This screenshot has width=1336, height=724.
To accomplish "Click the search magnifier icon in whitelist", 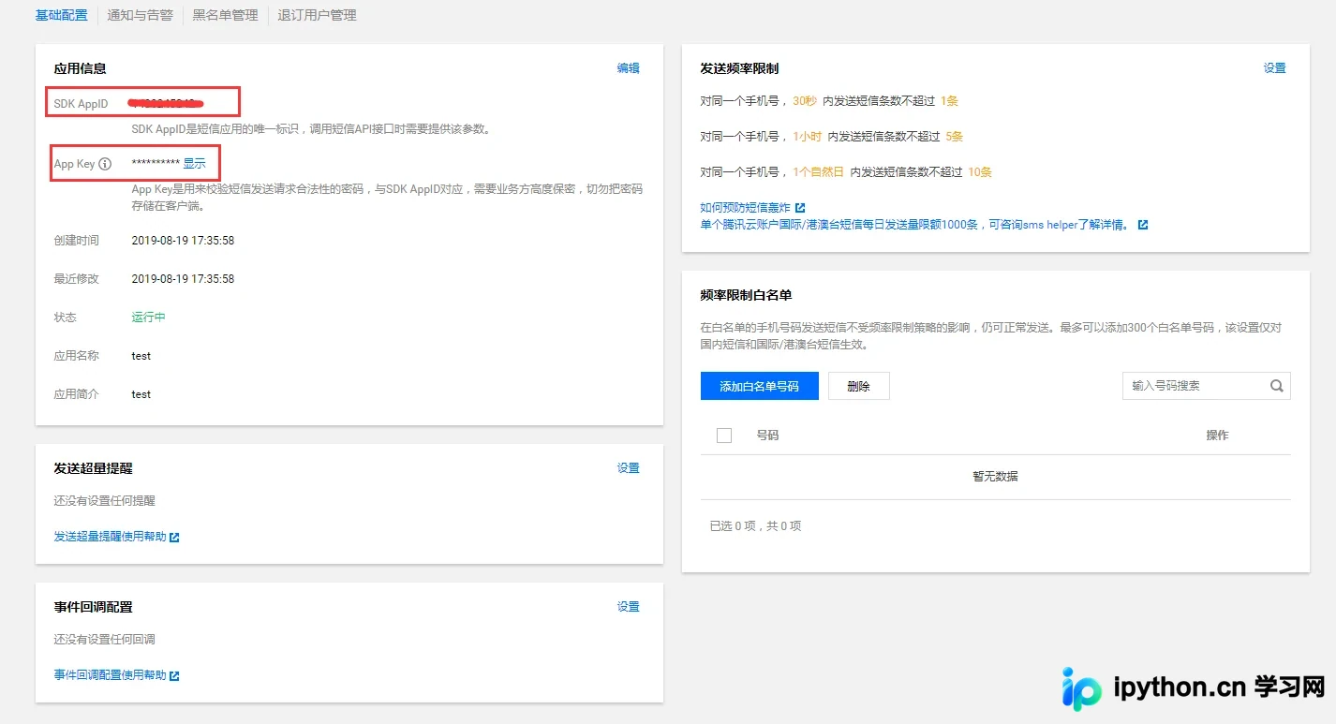I will [x=1276, y=386].
